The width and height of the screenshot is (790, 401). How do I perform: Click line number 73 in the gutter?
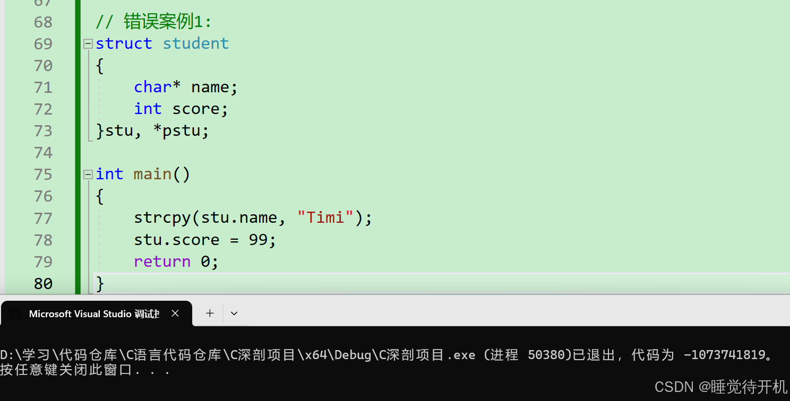(43, 130)
